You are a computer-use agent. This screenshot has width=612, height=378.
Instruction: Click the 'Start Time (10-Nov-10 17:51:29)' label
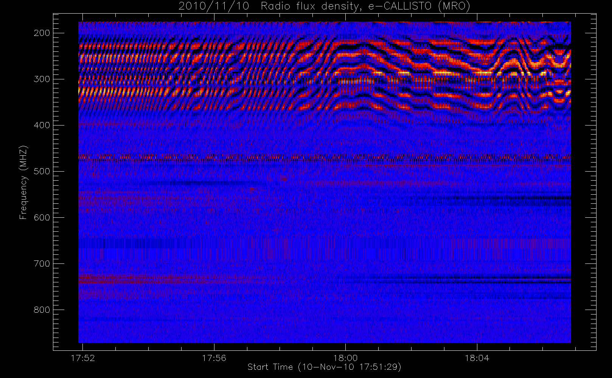point(324,367)
